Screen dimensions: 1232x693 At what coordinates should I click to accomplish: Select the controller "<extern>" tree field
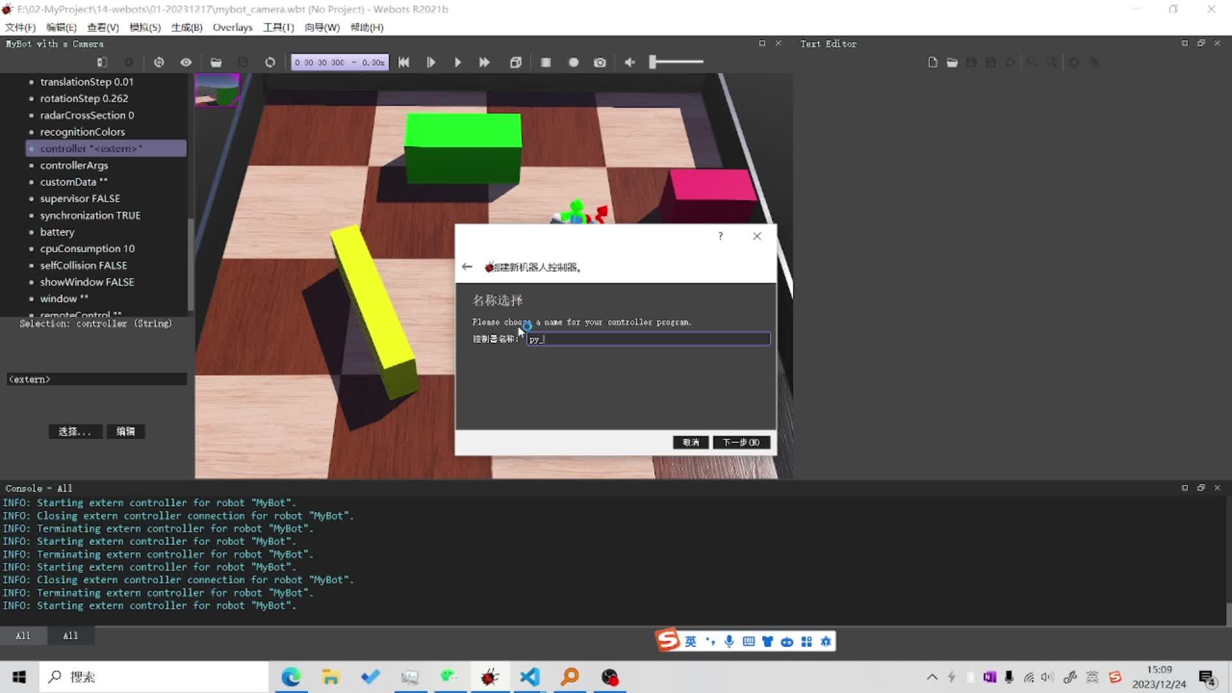[x=107, y=148]
